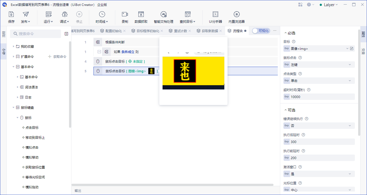Open the Publish (发布) toolbar option

tap(26, 17)
